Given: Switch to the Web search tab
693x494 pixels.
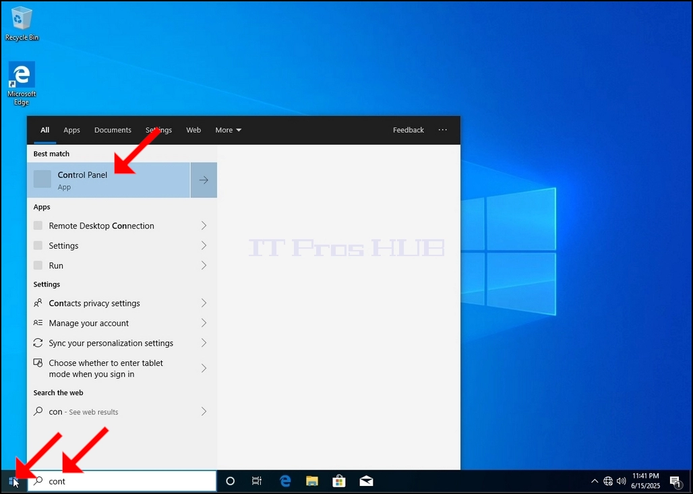Looking at the screenshot, I should (x=193, y=130).
